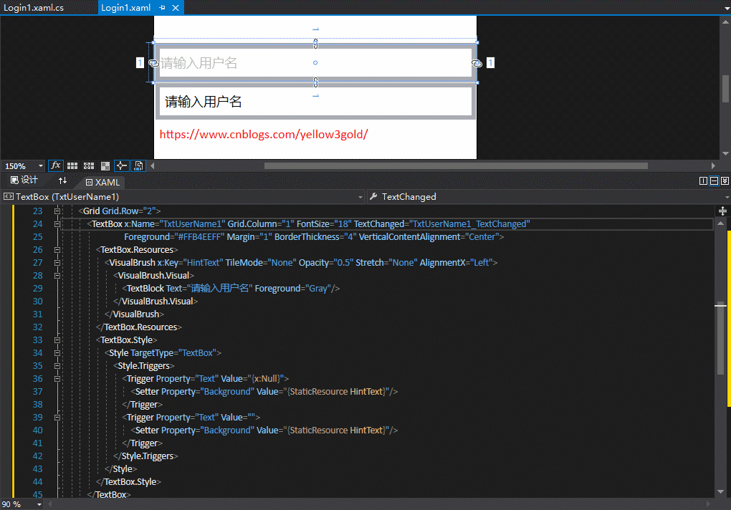Collapse TextBox.Style on line 33
The width and height of the screenshot is (731, 510).
click(x=57, y=340)
